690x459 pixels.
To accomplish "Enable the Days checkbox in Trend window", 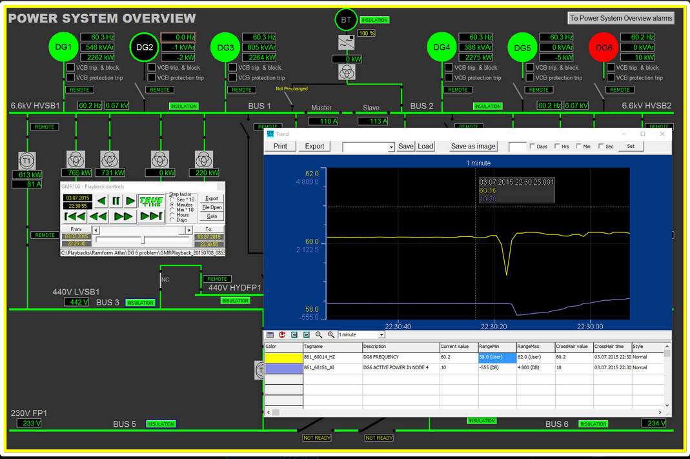I will coord(532,147).
